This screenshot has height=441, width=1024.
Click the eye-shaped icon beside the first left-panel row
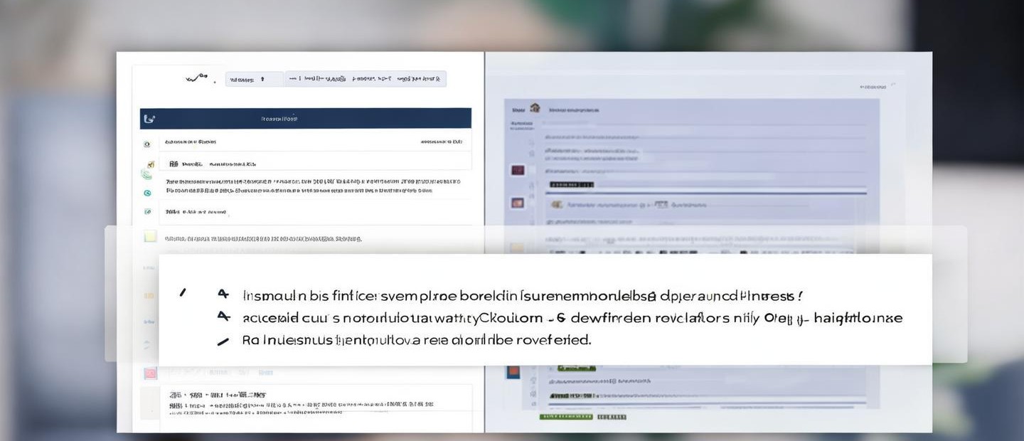147,144
